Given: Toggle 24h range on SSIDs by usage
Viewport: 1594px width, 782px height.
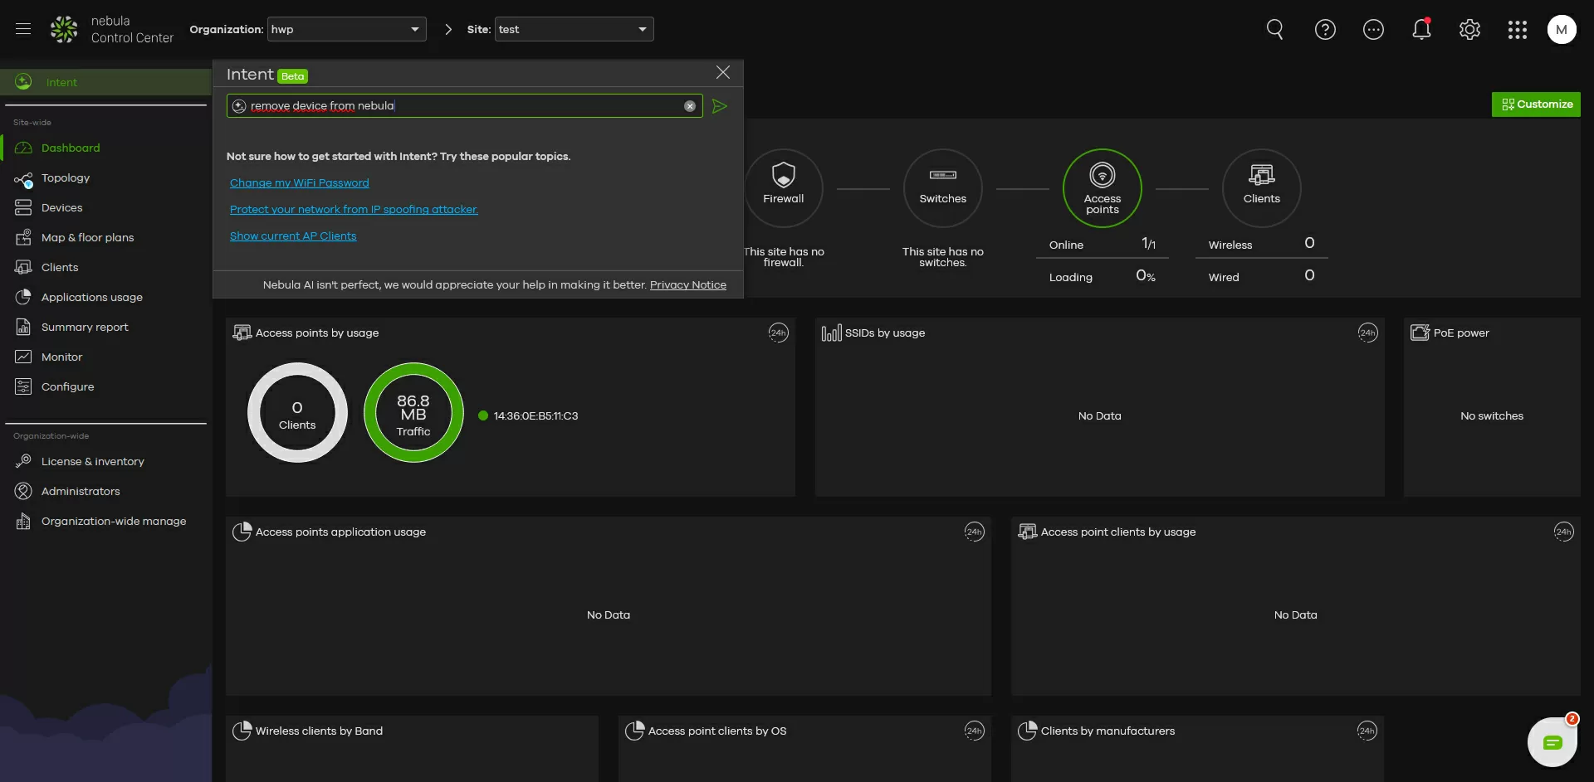Looking at the screenshot, I should (x=1367, y=333).
